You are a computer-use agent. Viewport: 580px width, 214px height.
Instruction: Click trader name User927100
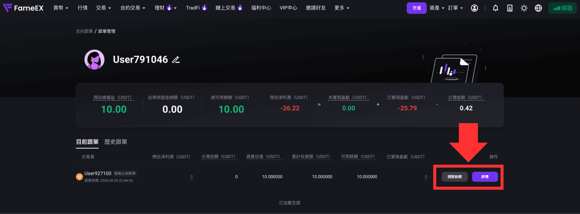(98, 173)
